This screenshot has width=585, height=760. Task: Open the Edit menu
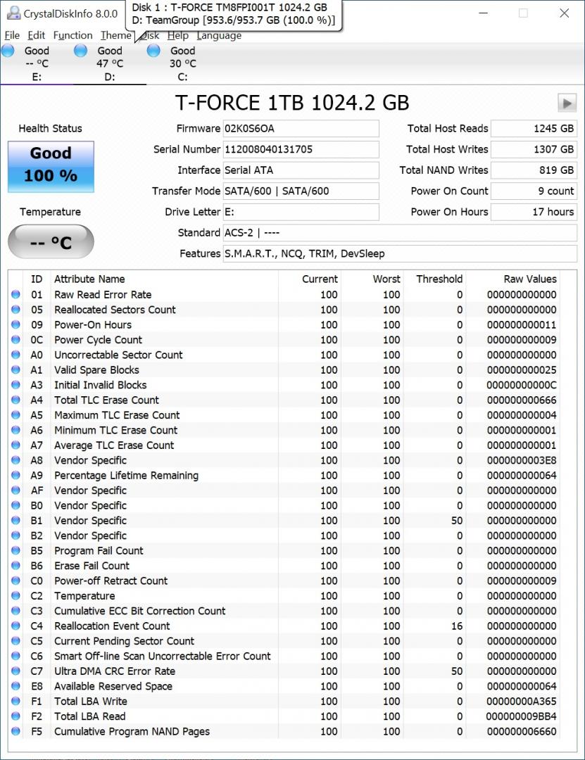(37, 35)
